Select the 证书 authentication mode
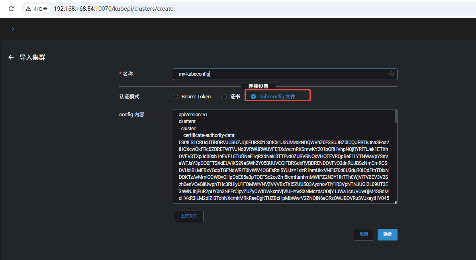 tap(224, 97)
